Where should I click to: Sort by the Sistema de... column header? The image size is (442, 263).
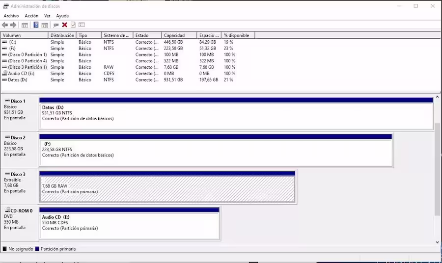[x=117, y=35]
